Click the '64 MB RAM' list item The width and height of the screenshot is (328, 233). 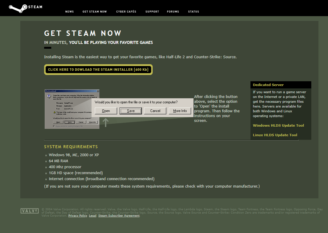tap(58, 161)
